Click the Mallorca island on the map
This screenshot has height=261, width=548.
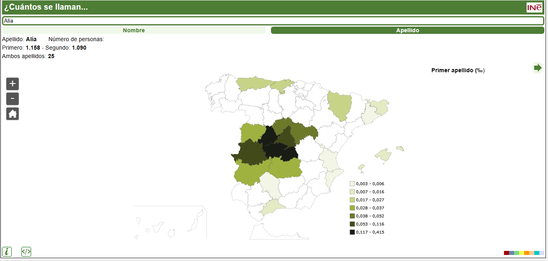point(383,155)
